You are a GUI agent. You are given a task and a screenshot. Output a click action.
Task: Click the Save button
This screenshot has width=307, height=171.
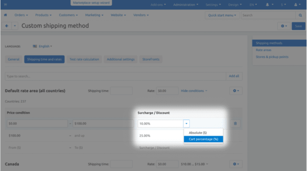pyautogui.click(x=298, y=26)
